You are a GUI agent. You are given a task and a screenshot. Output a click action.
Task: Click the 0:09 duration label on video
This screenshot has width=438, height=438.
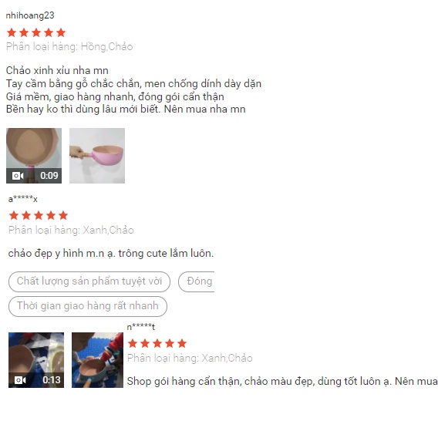click(49, 175)
